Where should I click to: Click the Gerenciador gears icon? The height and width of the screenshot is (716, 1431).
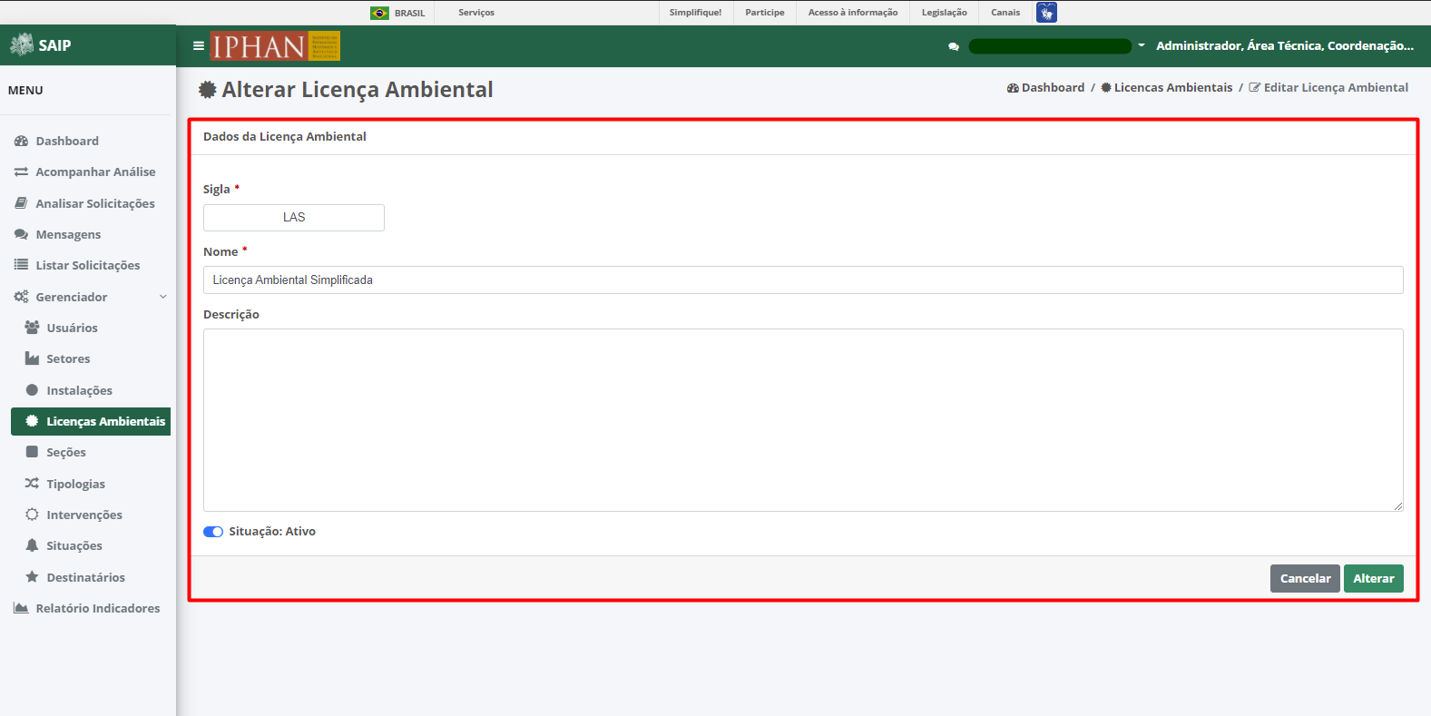[21, 297]
